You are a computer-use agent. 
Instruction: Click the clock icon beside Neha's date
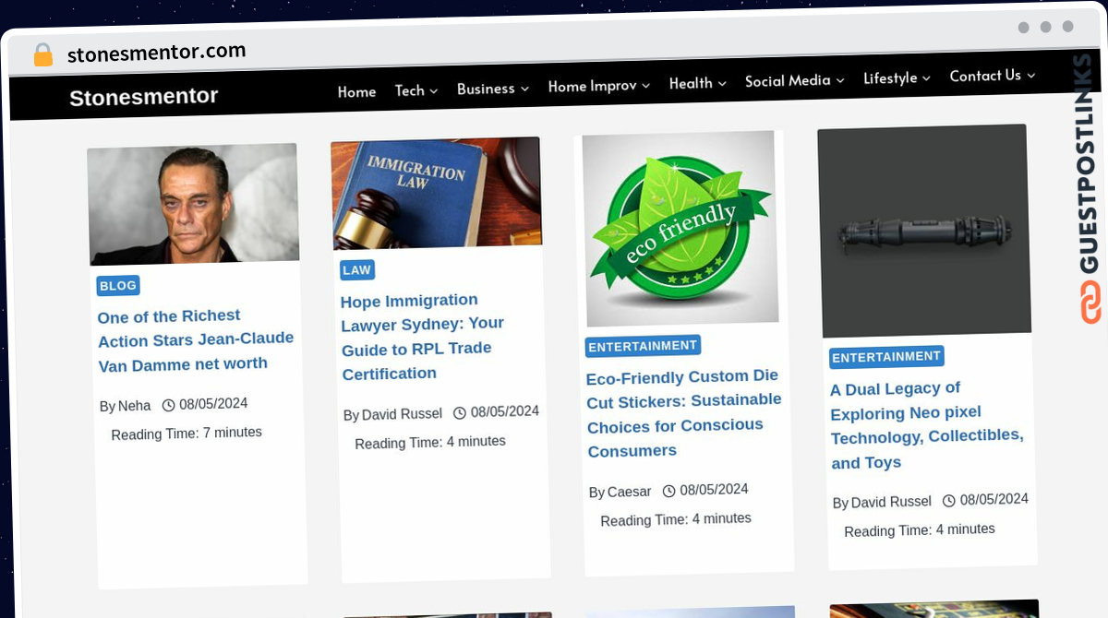point(168,405)
